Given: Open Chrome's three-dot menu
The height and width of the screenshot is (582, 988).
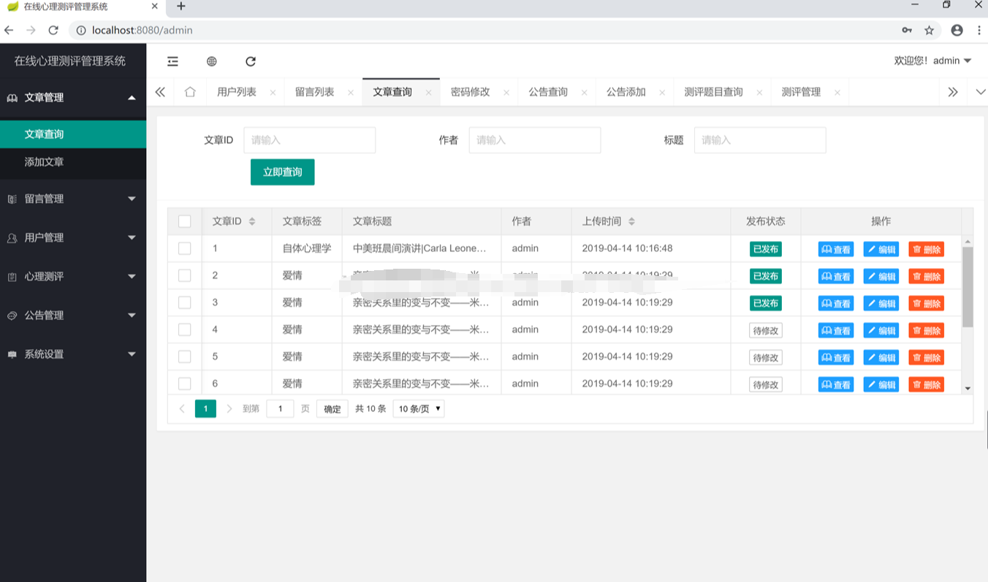Looking at the screenshot, I should (x=979, y=30).
